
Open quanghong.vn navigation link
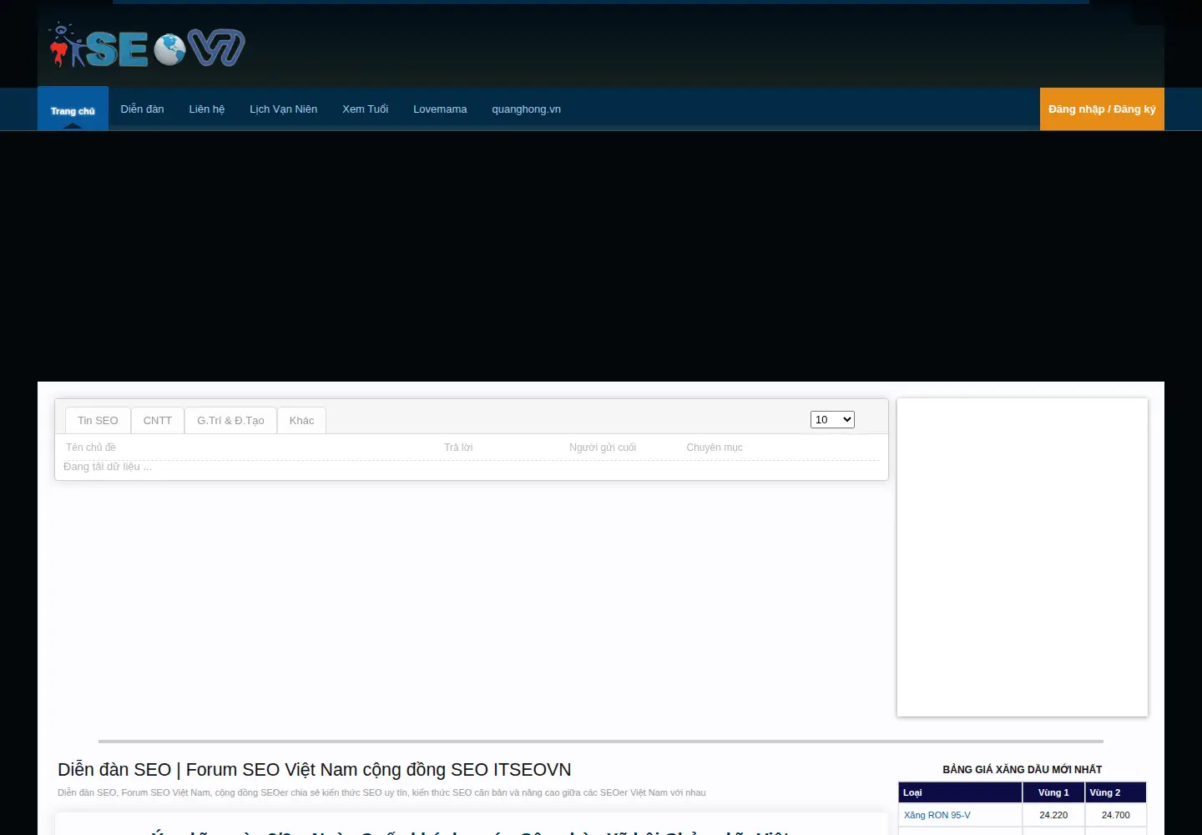coord(527,109)
